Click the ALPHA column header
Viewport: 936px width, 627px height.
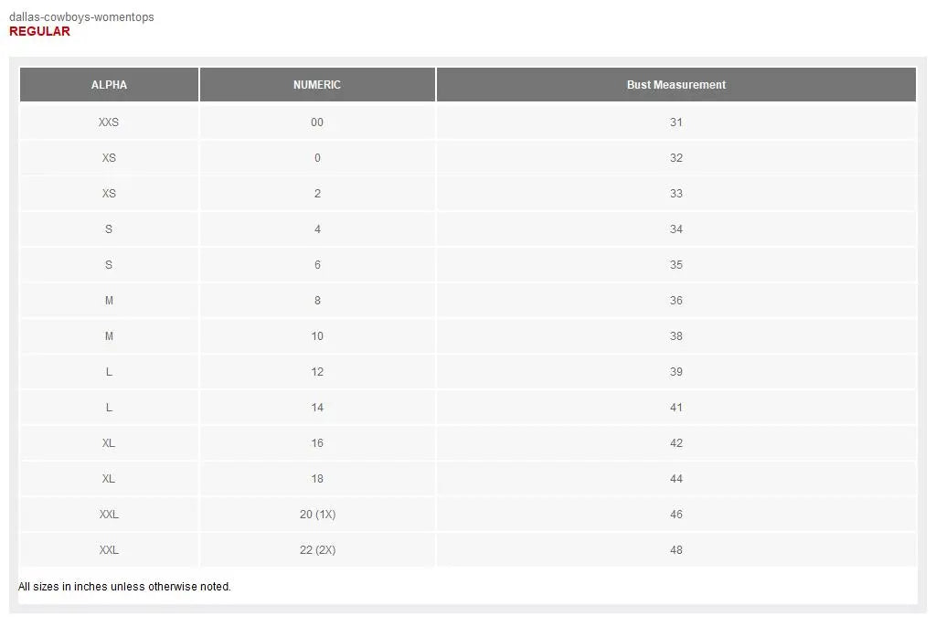tap(109, 85)
